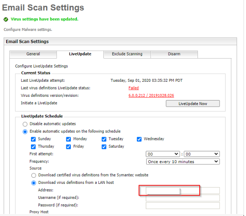Viewport: 246px width, 216px height.
Task: Select the LiveUpdate tab
Action: 80,54
